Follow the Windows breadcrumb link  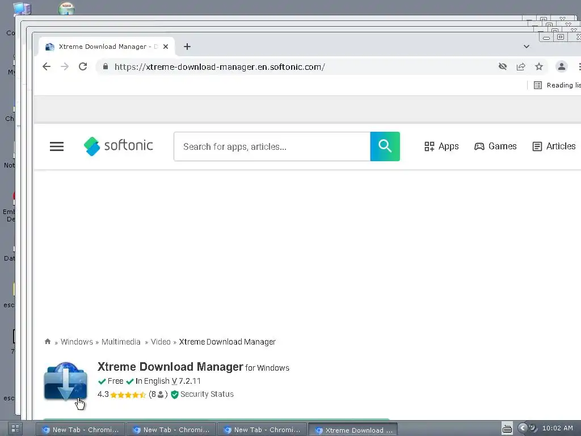[77, 342]
